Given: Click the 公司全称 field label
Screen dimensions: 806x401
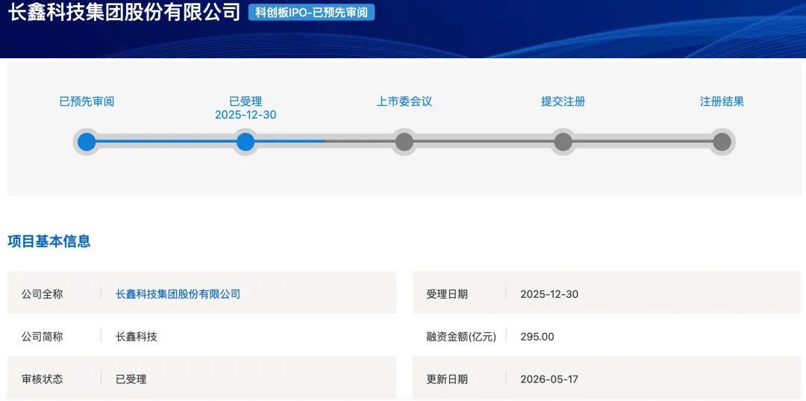Looking at the screenshot, I should click(42, 294).
